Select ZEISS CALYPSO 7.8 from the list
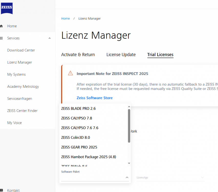 [77, 118]
